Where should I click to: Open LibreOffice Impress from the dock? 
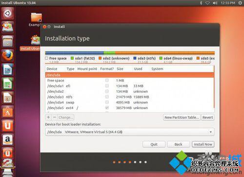[x=8, y=98]
